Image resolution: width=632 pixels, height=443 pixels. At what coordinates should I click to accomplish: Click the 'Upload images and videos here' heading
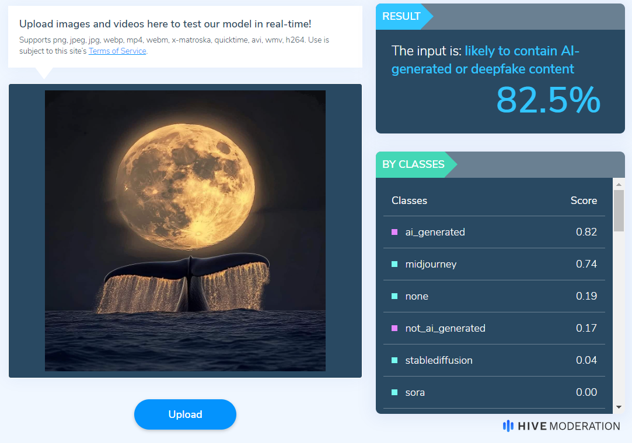[x=165, y=24]
